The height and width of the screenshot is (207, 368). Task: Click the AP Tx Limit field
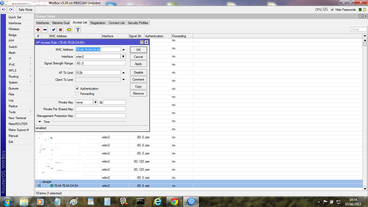(x=98, y=73)
